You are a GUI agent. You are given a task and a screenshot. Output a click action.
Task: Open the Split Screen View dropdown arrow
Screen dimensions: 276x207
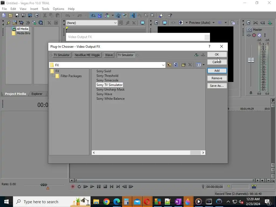point(187,23)
